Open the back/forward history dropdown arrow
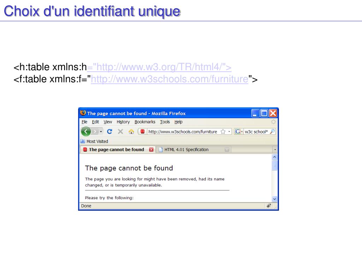The height and width of the screenshot is (271, 362). (x=101, y=132)
